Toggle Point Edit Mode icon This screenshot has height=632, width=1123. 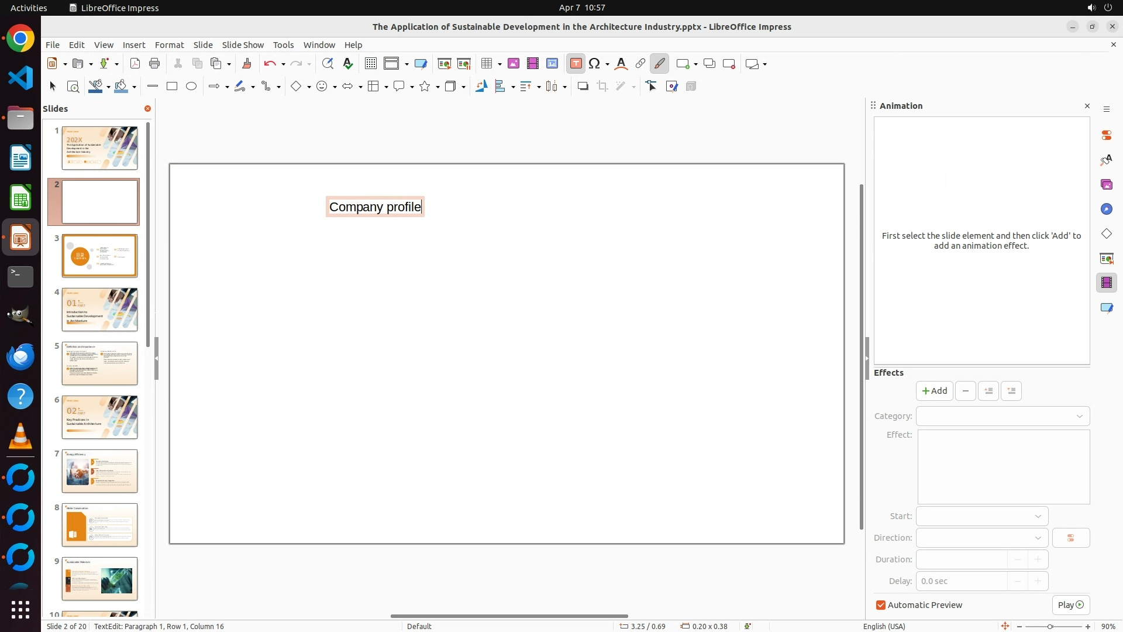point(652,87)
